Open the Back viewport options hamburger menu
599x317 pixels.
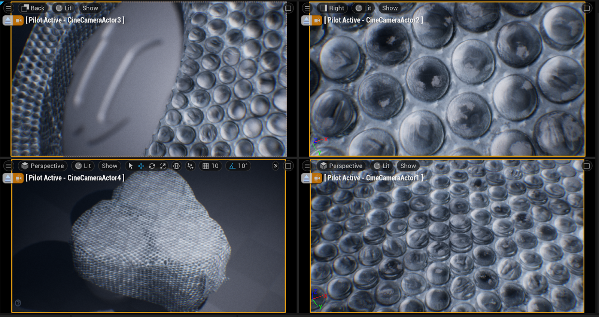[x=8, y=8]
